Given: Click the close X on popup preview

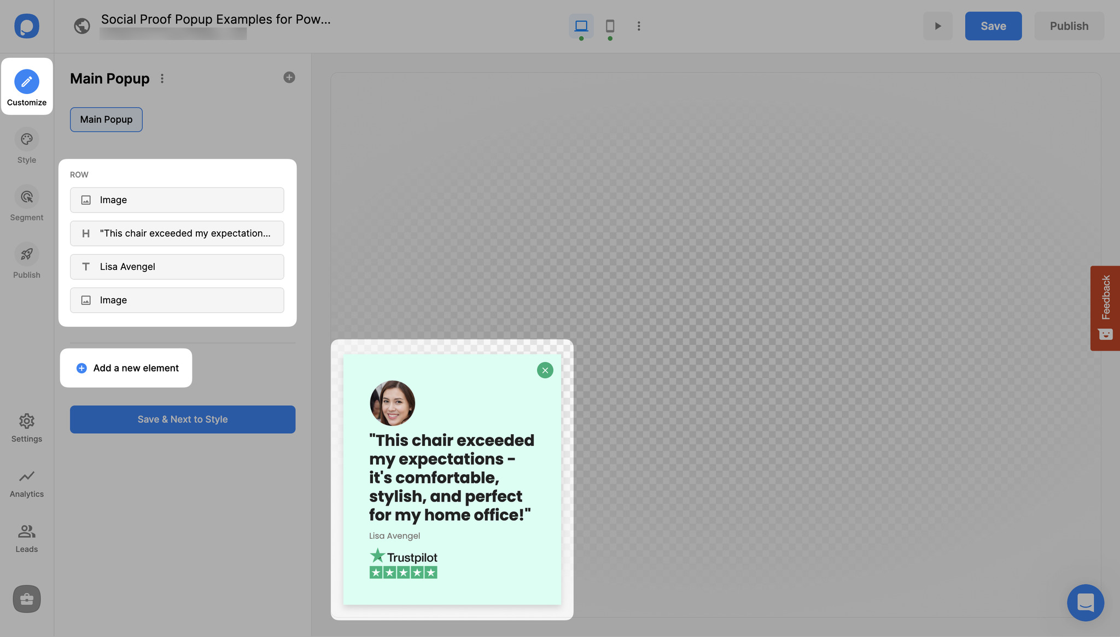Looking at the screenshot, I should [545, 370].
